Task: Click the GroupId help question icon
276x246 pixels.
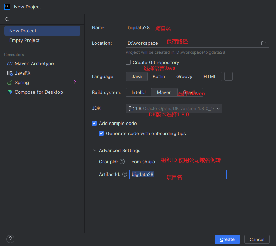Action: tap(122, 162)
